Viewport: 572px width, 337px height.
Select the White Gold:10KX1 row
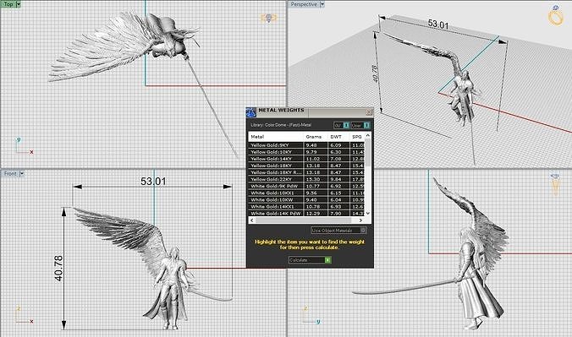306,193
